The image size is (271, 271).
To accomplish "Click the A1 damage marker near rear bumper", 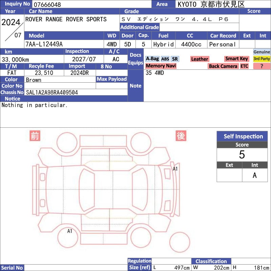I will (x=175, y=169).
